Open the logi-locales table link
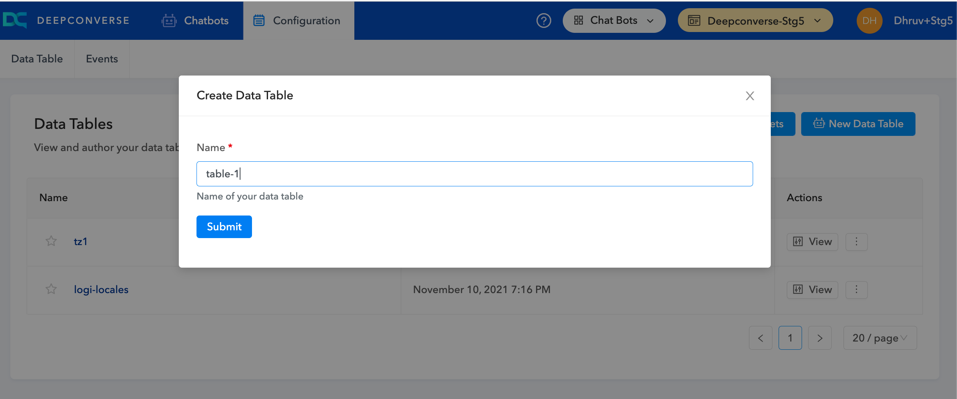The image size is (957, 399). coord(101,289)
